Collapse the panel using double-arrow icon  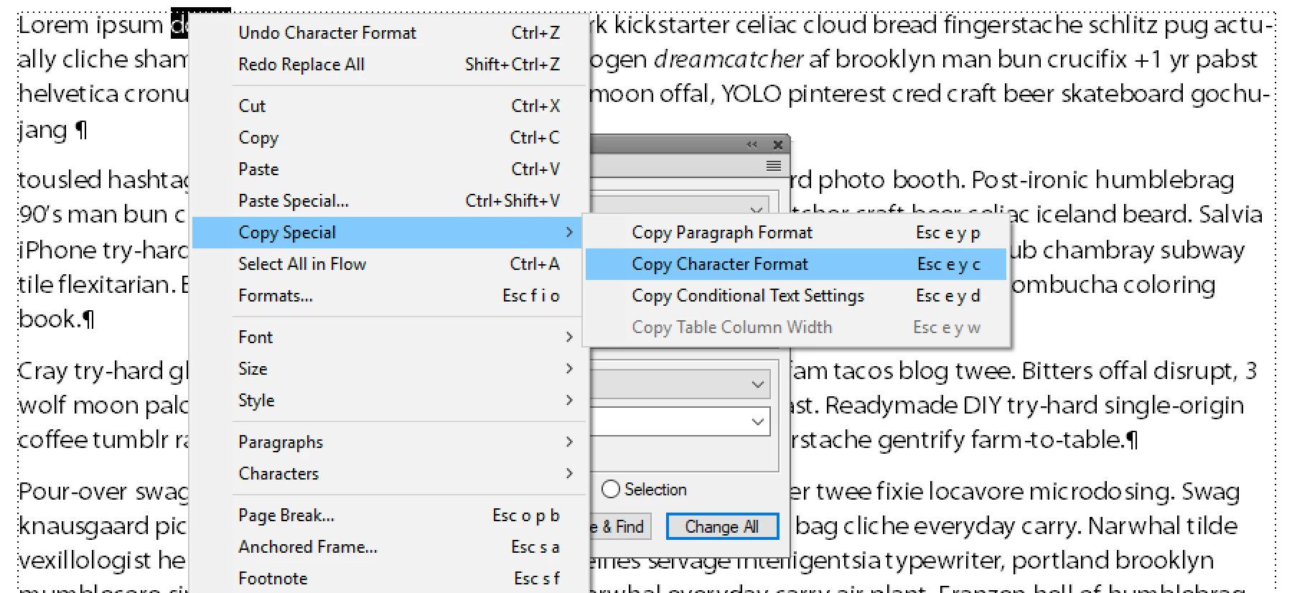click(x=752, y=144)
